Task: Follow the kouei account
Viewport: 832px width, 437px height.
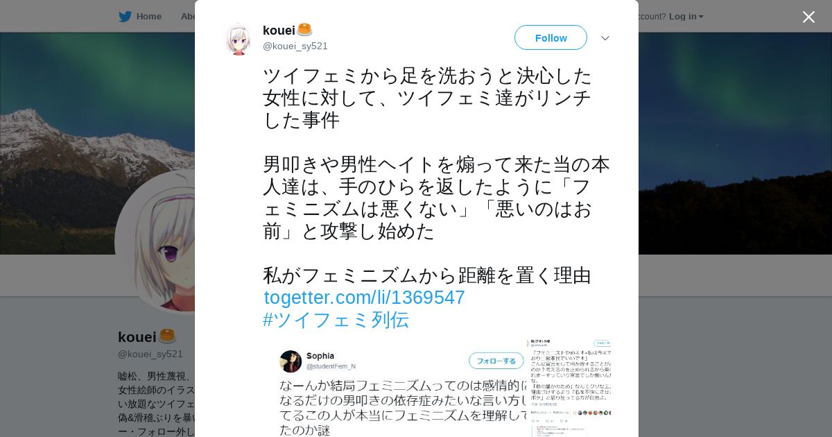Action: point(551,37)
